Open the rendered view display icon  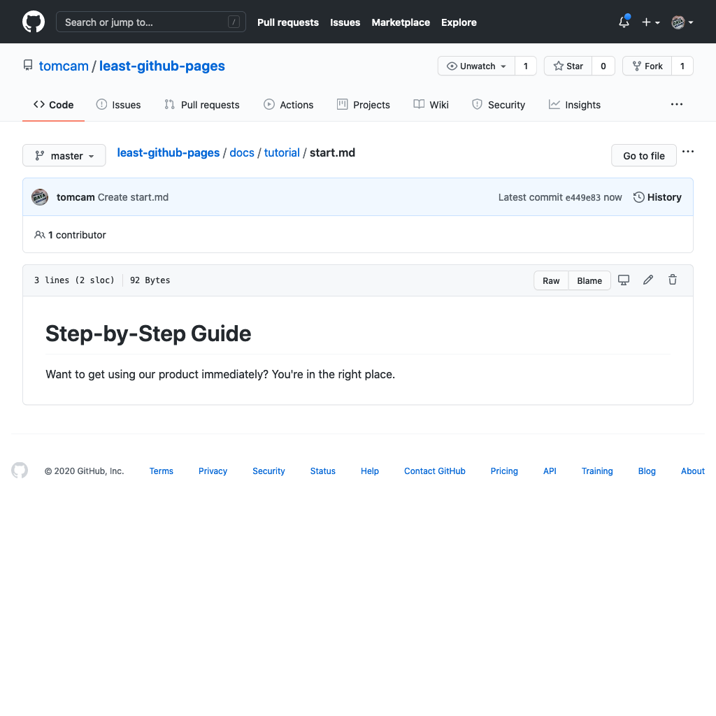click(x=624, y=280)
